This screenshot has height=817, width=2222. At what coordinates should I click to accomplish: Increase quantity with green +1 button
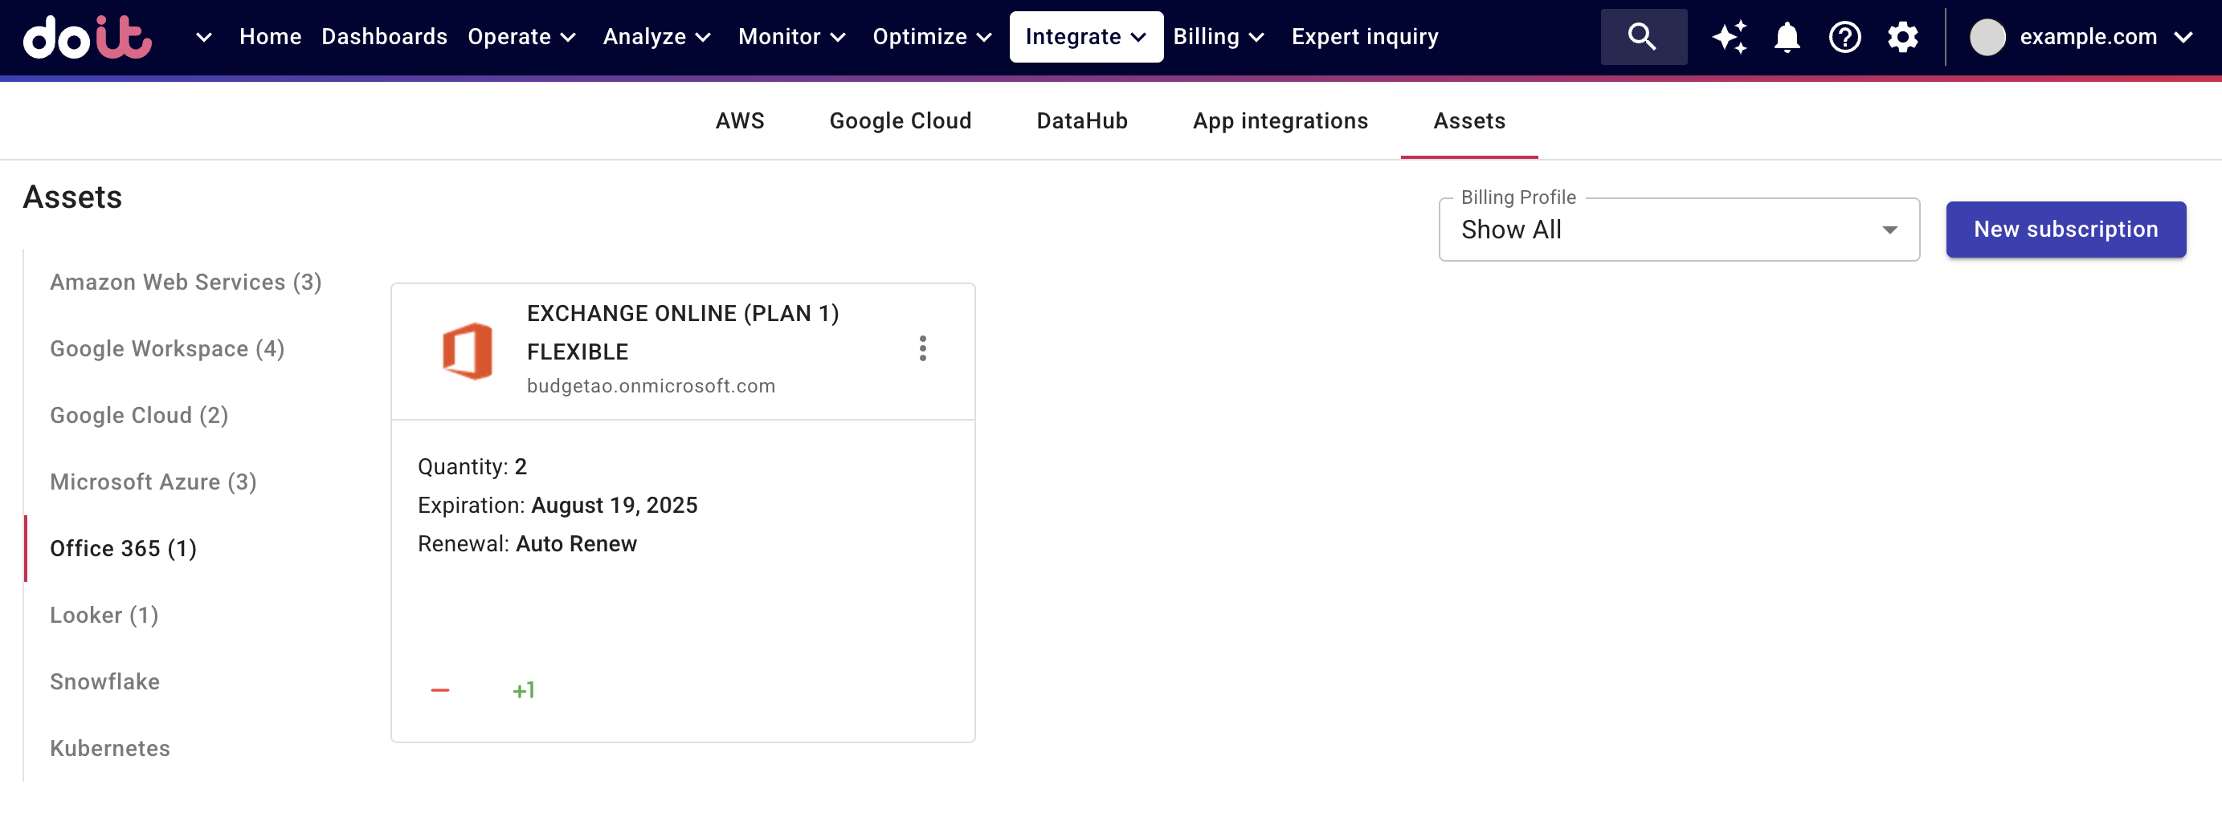pyautogui.click(x=524, y=690)
